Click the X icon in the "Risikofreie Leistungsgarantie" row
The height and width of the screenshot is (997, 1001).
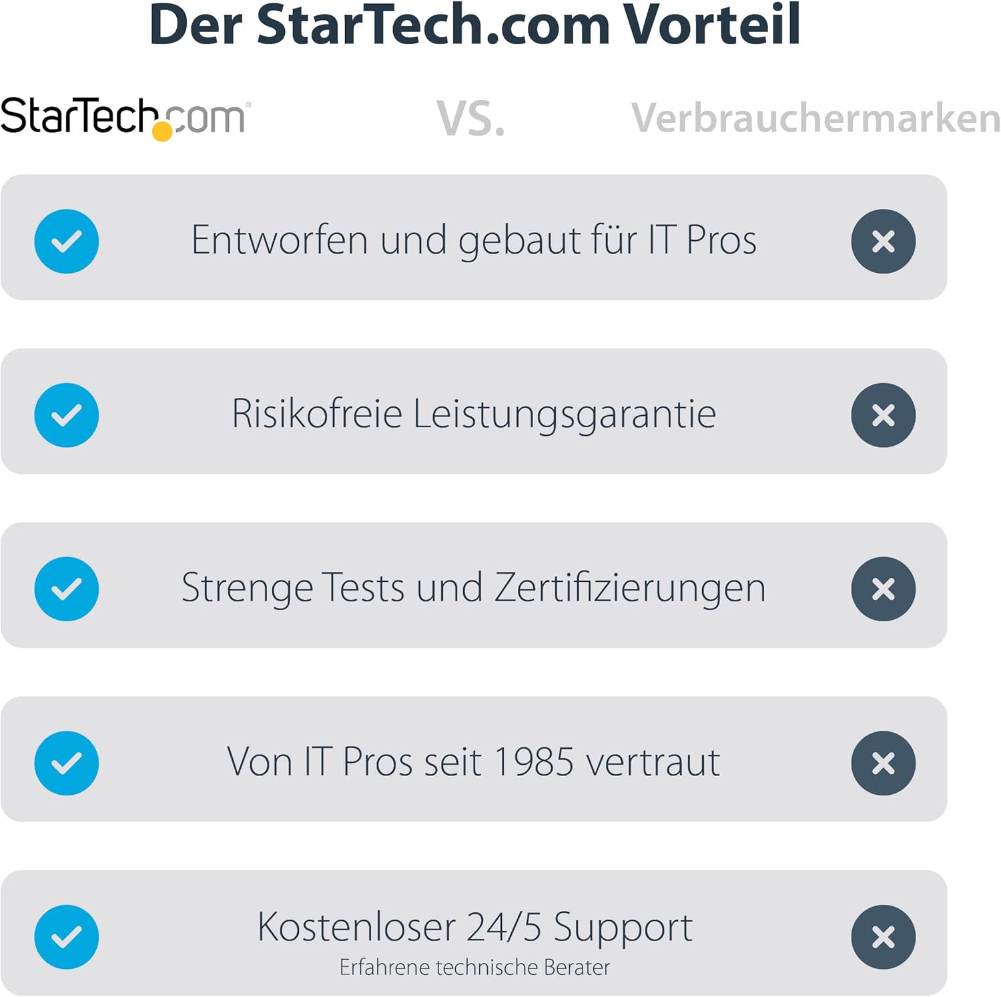point(883,415)
